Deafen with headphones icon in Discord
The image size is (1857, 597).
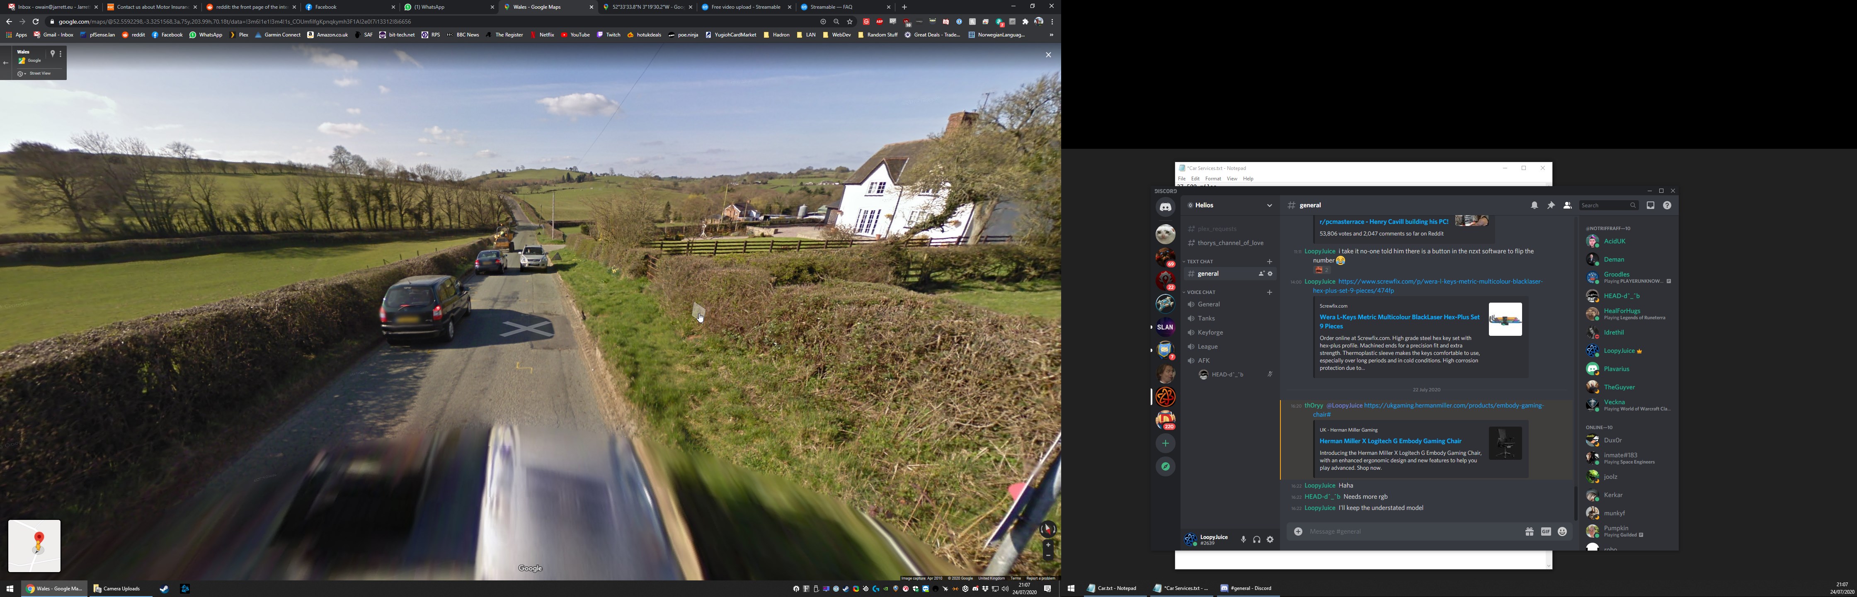pyautogui.click(x=1256, y=539)
